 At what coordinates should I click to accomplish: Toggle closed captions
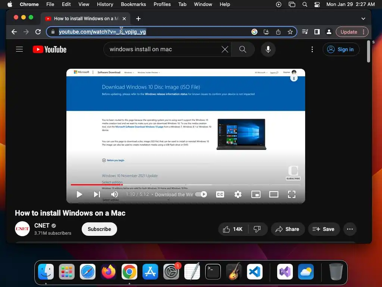click(220, 194)
